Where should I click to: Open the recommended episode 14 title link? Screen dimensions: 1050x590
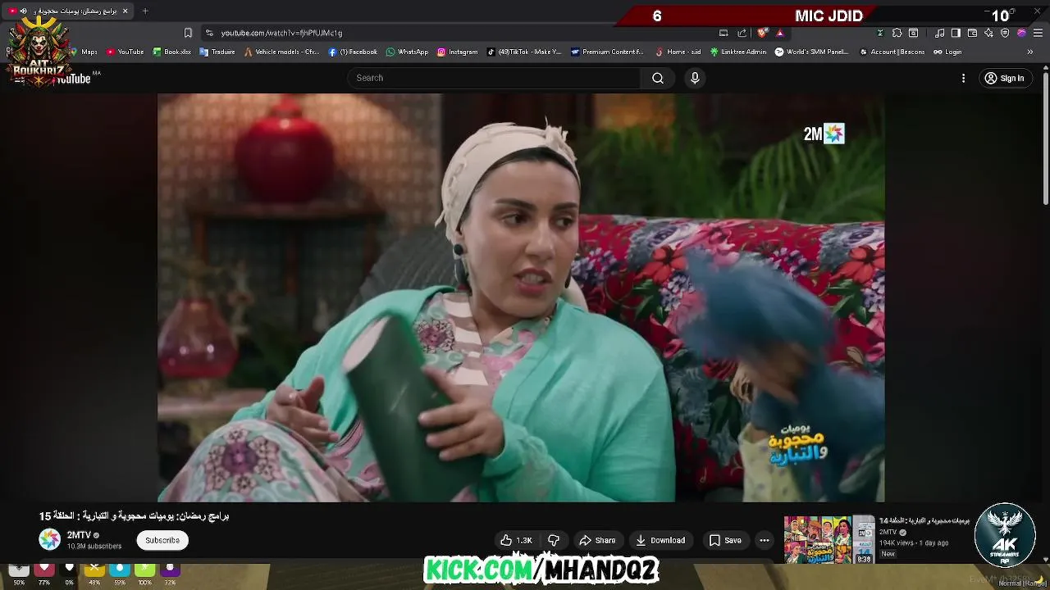click(x=924, y=520)
